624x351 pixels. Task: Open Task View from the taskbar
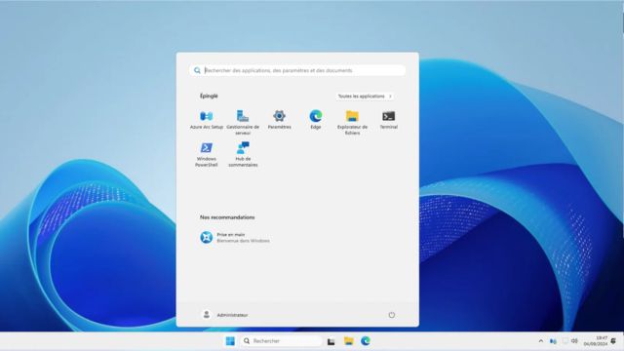(331, 341)
